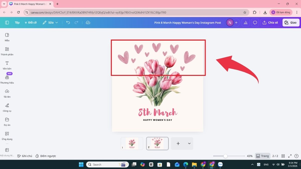Open the Mẫu templates panel
The height and width of the screenshot is (169, 301).
7,37
